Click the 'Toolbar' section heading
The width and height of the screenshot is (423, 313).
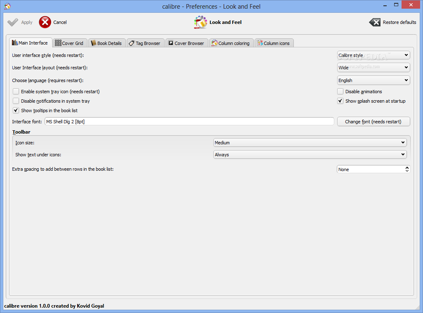click(21, 132)
